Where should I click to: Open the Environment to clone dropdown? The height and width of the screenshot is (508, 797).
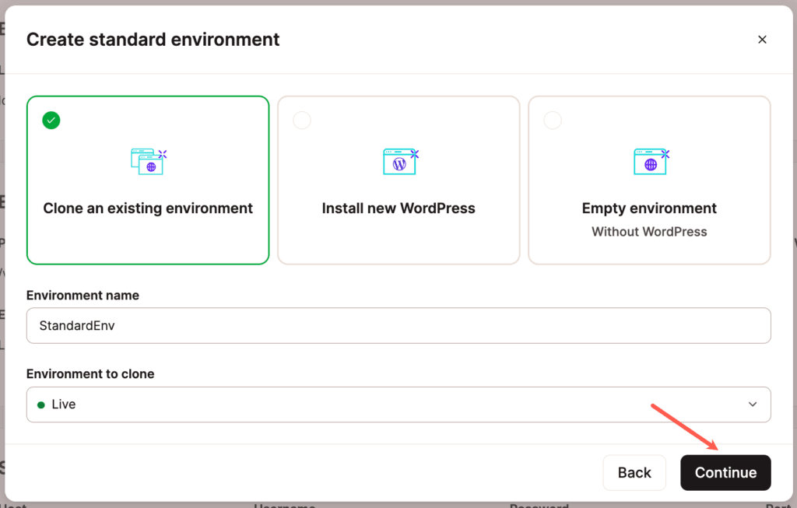point(398,405)
